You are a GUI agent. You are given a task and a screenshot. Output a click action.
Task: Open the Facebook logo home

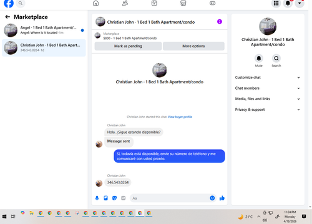pyautogui.click(x=9, y=3)
